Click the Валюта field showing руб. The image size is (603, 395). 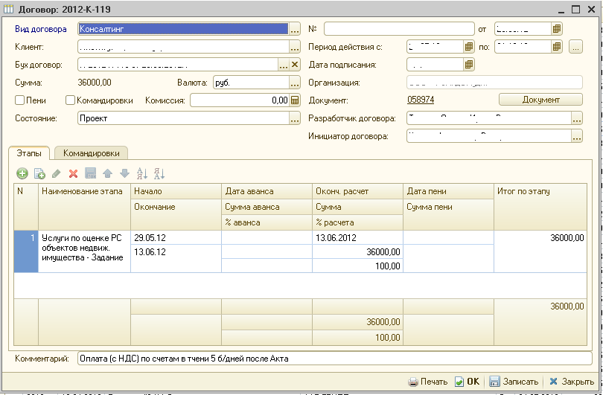[x=251, y=83]
